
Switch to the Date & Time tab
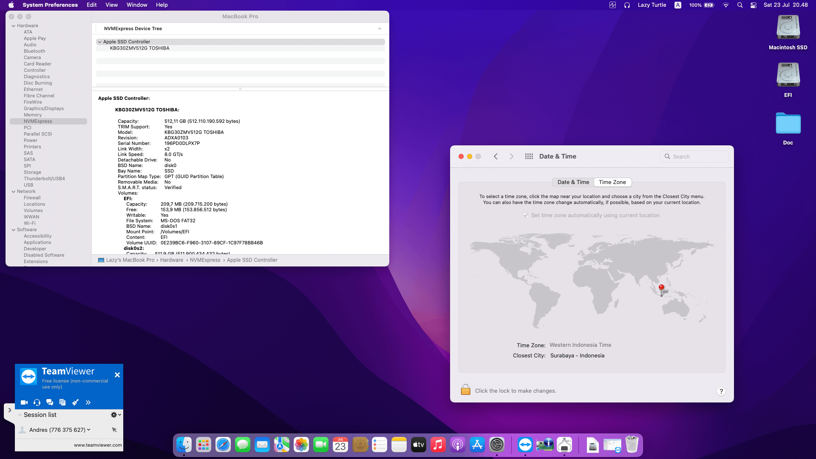(x=573, y=182)
